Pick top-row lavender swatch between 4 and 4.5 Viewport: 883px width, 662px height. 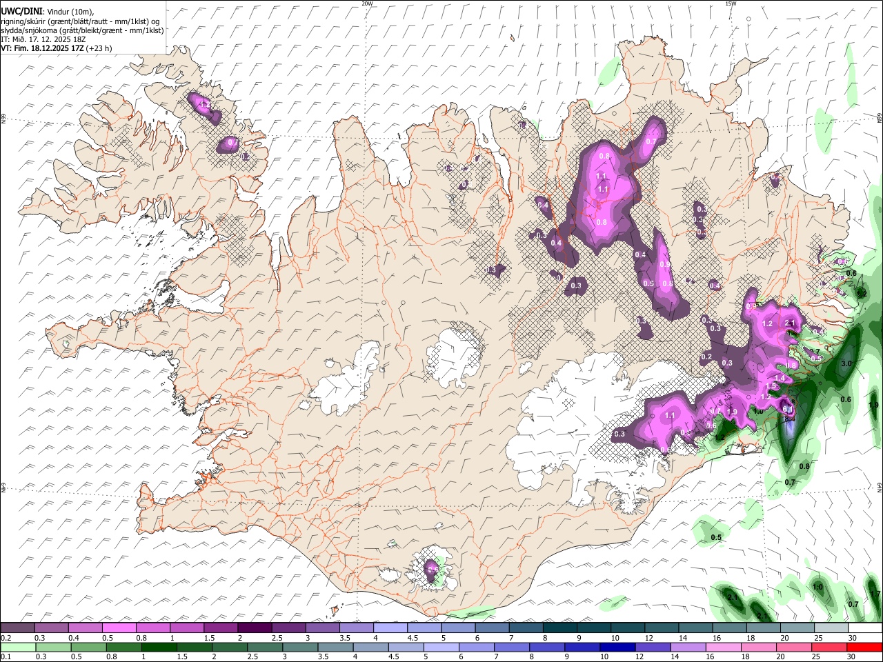[x=390, y=628]
